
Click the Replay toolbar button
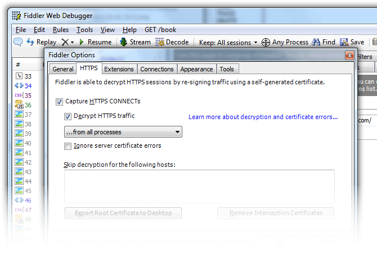(41, 42)
